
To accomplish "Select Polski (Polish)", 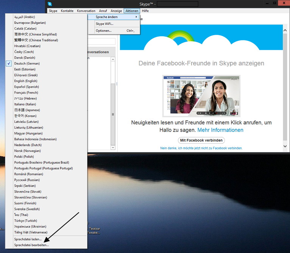I will click(x=46, y=157).
